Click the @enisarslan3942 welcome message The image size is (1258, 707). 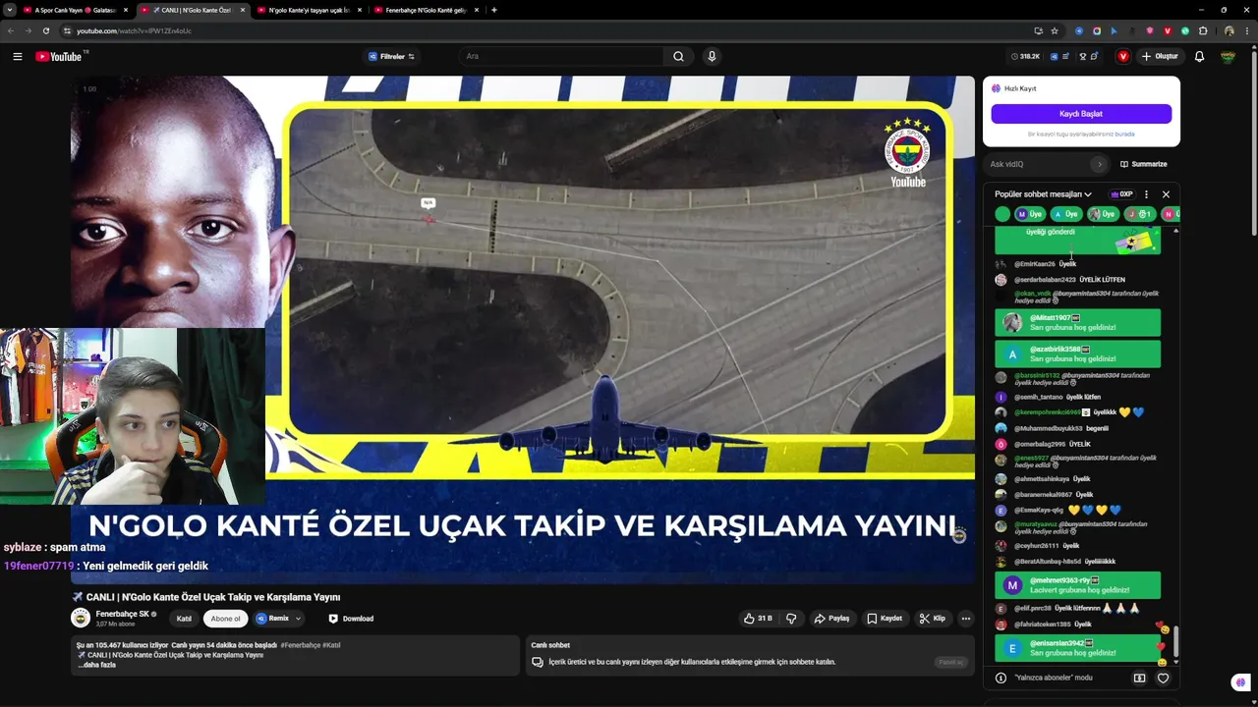[1077, 648]
